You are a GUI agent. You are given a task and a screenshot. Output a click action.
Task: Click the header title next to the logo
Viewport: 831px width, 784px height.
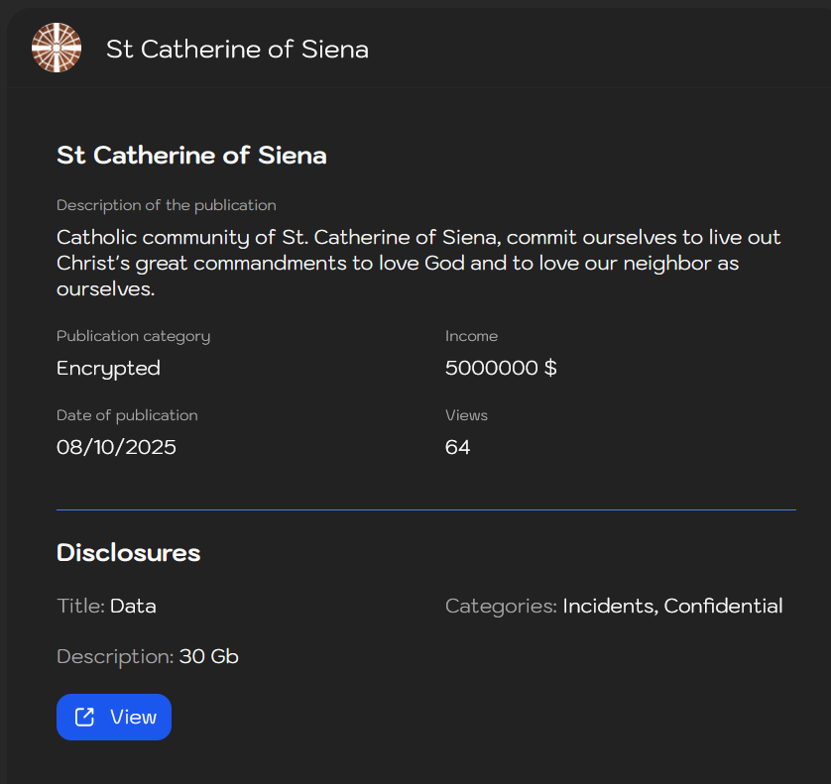point(237,49)
